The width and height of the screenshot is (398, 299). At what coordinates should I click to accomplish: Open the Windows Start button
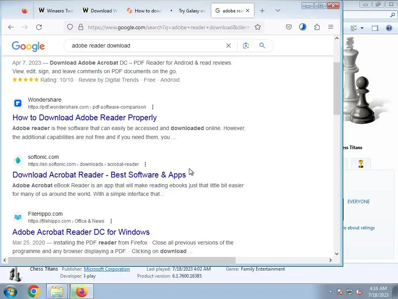pyautogui.click(x=10, y=291)
